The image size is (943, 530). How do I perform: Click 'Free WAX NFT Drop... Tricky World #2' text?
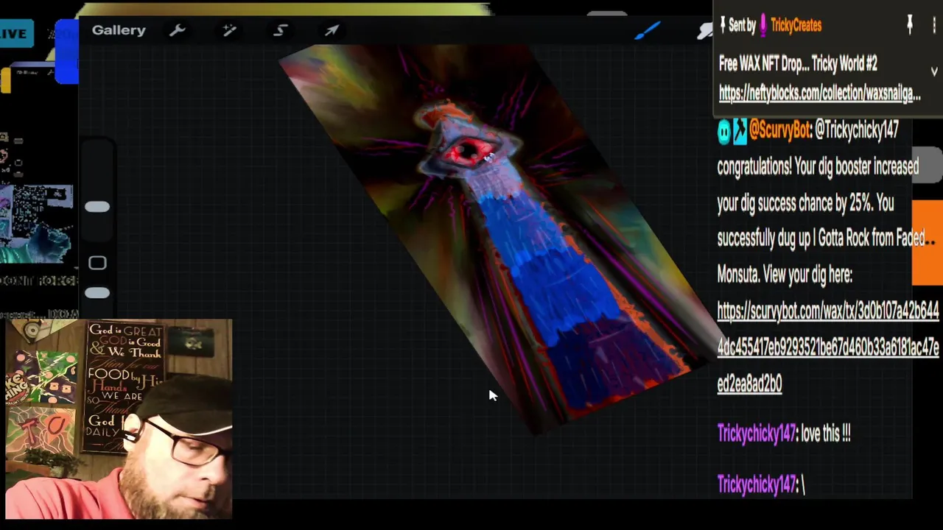click(798, 64)
